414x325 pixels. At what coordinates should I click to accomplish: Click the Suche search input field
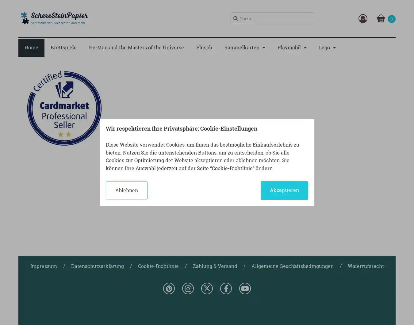[x=272, y=18]
